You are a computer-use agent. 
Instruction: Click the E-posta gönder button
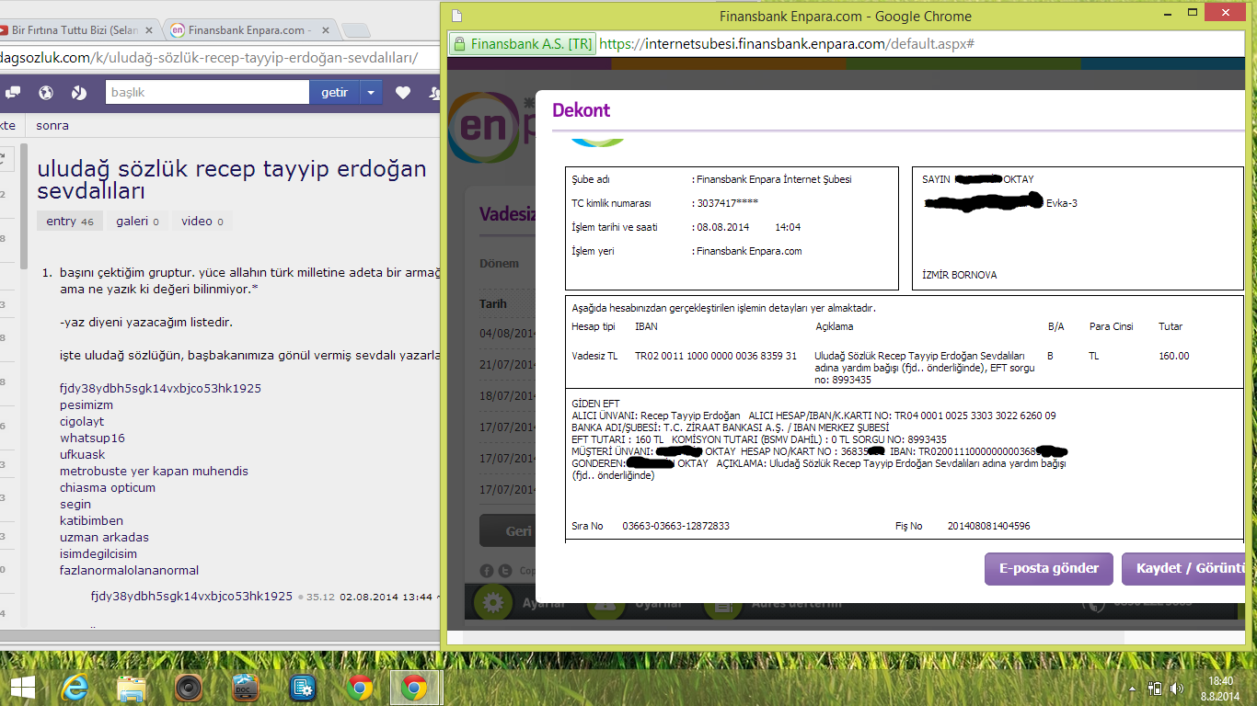point(1049,568)
